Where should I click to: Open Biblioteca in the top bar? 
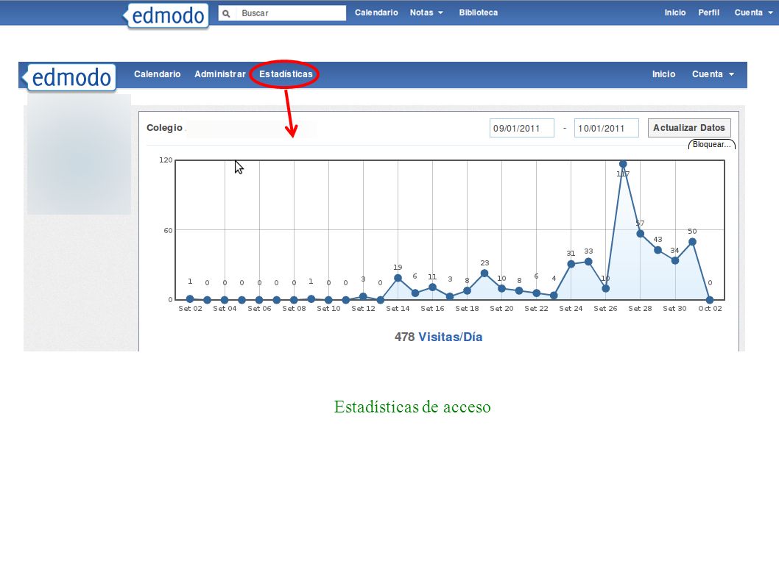[x=478, y=12]
